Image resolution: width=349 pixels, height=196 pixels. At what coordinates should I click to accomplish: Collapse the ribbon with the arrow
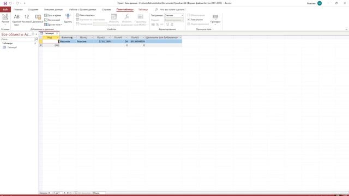coord(346,29)
